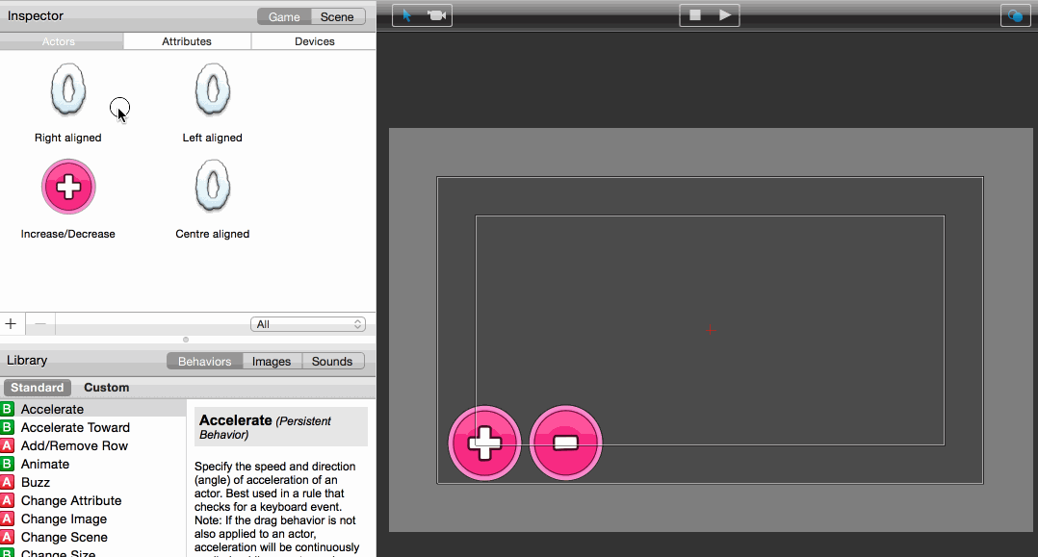Stop the scene preview
The height and width of the screenshot is (557, 1038).
click(x=695, y=15)
